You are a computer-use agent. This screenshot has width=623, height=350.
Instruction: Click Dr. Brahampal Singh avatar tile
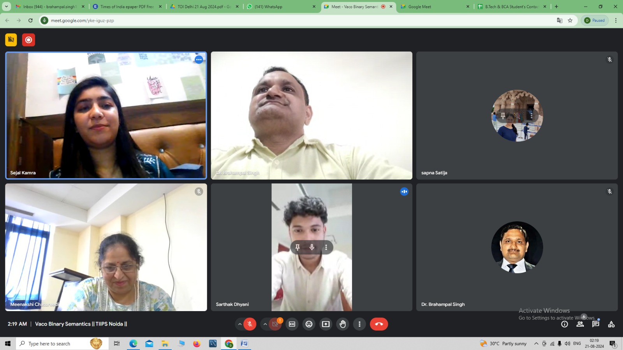[517, 247]
